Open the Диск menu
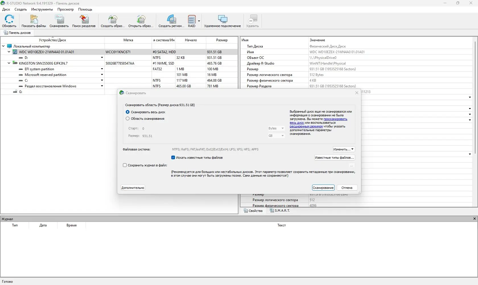The height and width of the screenshot is (285, 478). point(6,9)
